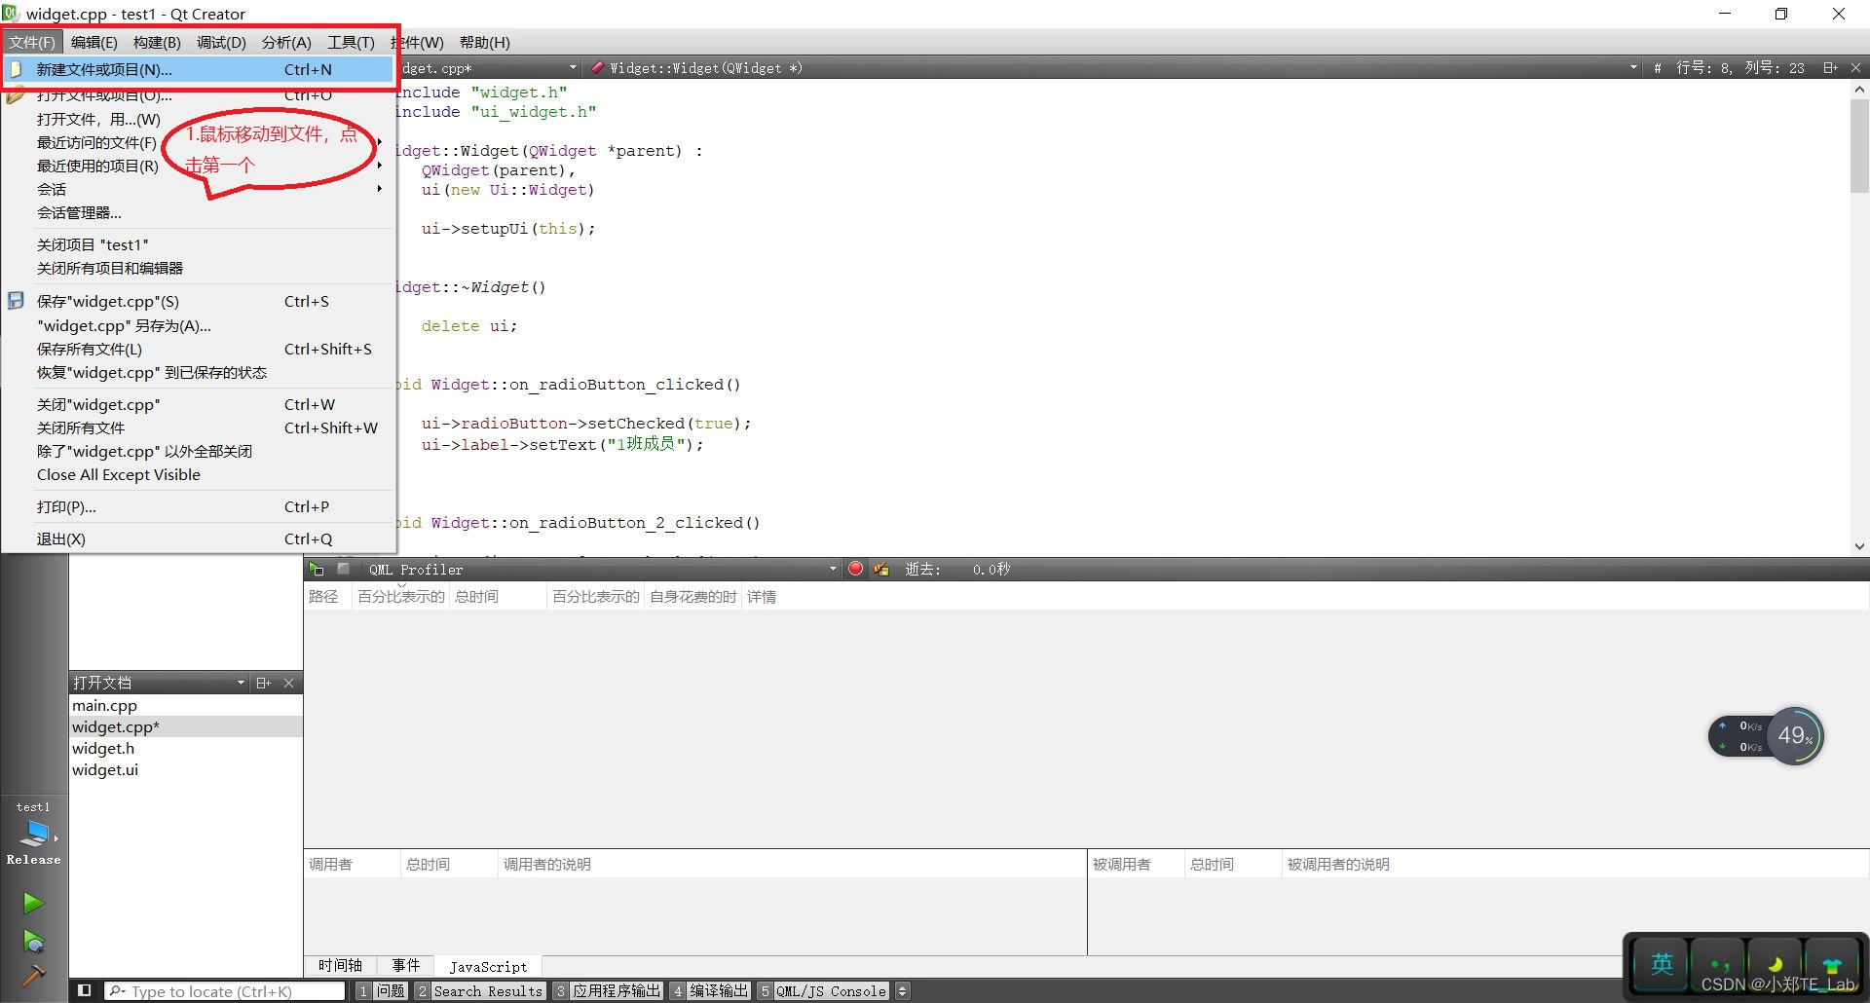Open the Session Manager entry

pos(199,212)
